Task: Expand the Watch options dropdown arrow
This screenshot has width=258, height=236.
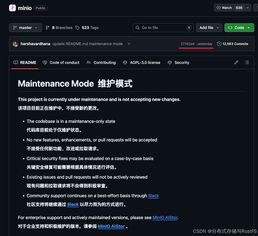Action: pyautogui.click(x=248, y=8)
